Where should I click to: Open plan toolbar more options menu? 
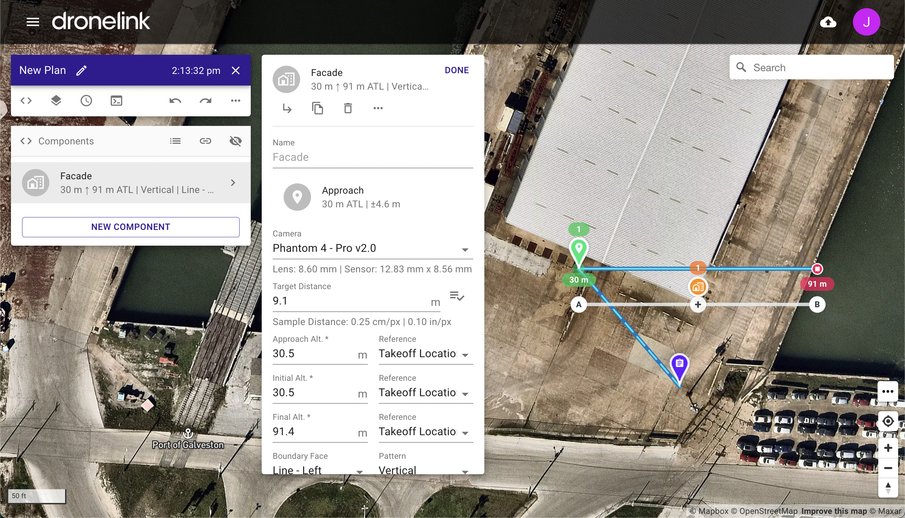point(235,101)
